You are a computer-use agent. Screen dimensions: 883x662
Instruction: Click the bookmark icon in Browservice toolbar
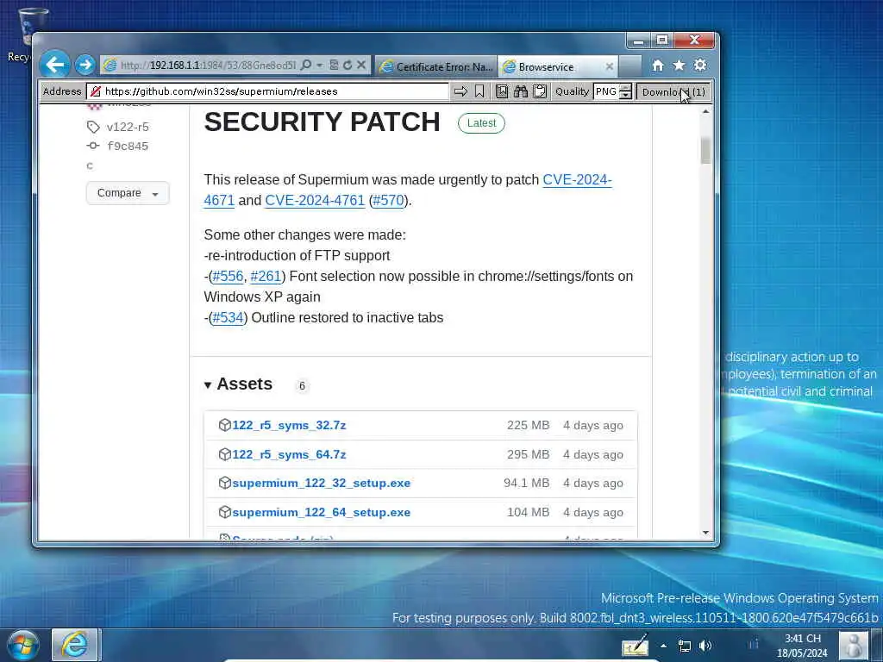pos(479,91)
